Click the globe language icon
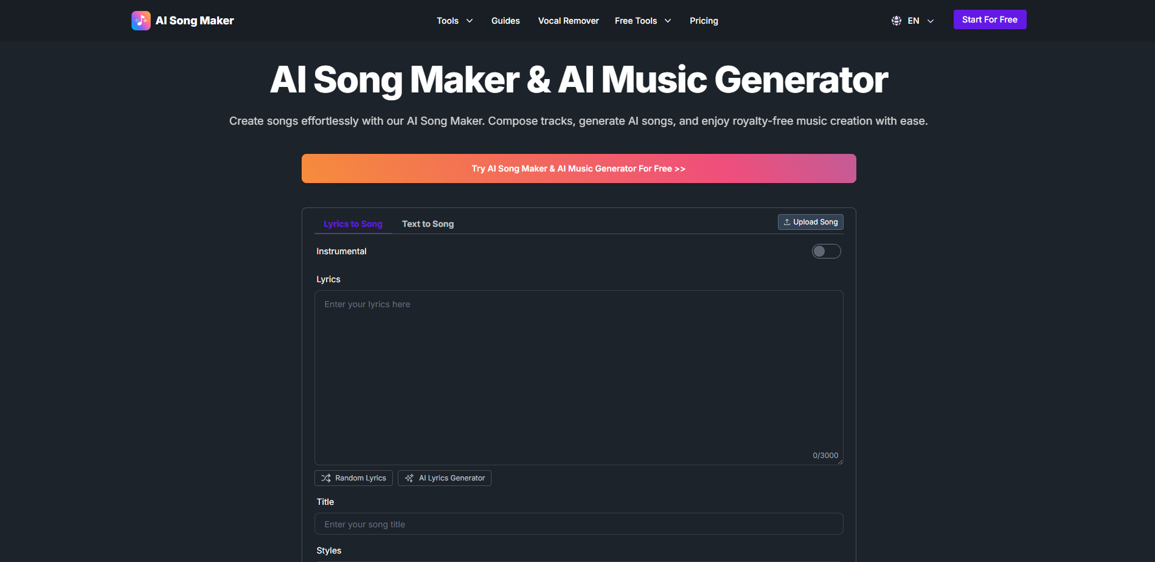The height and width of the screenshot is (562, 1155). click(x=896, y=20)
